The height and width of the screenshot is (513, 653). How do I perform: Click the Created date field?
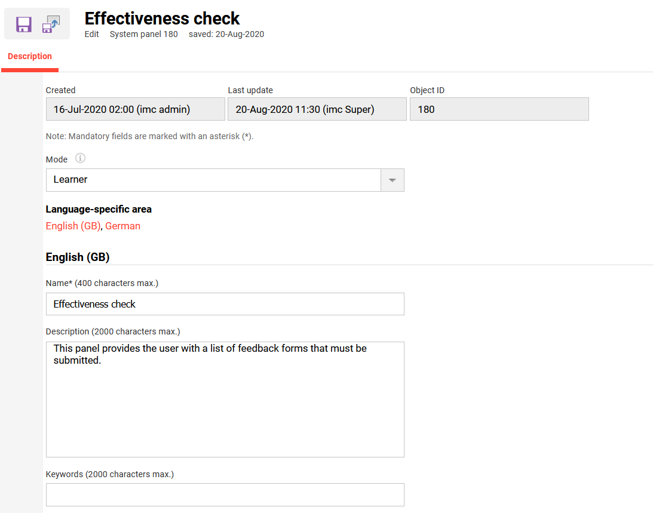pyautogui.click(x=135, y=109)
